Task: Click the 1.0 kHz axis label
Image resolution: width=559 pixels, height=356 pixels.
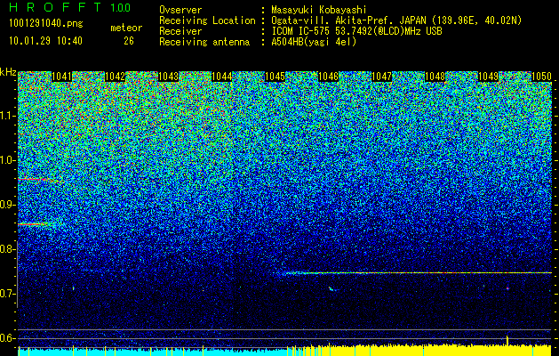Action: click(8, 160)
